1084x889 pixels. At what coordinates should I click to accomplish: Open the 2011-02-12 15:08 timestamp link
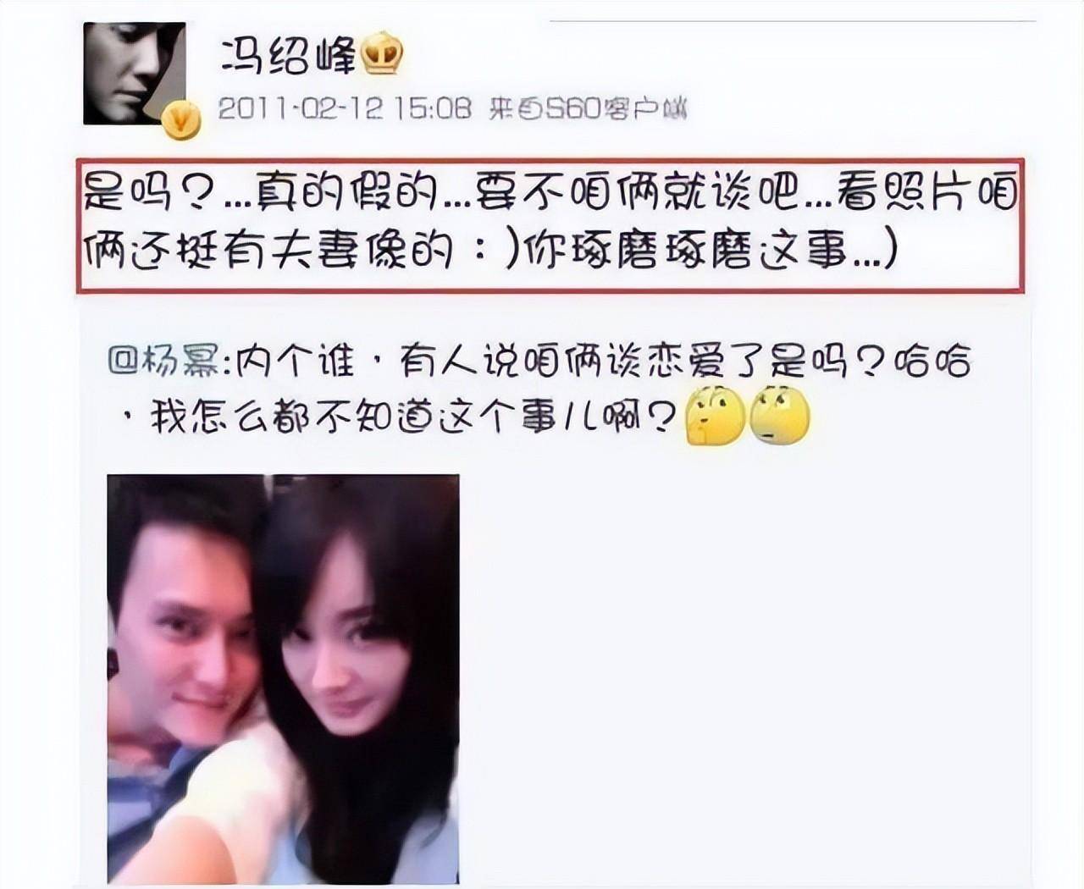tap(345, 109)
